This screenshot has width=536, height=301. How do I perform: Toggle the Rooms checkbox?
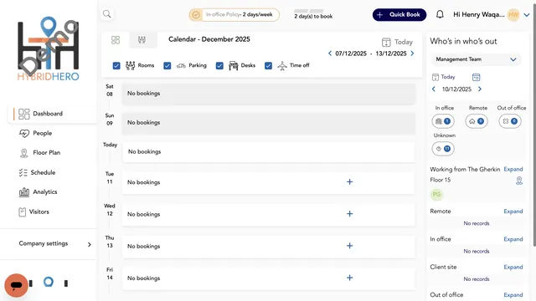(x=116, y=65)
